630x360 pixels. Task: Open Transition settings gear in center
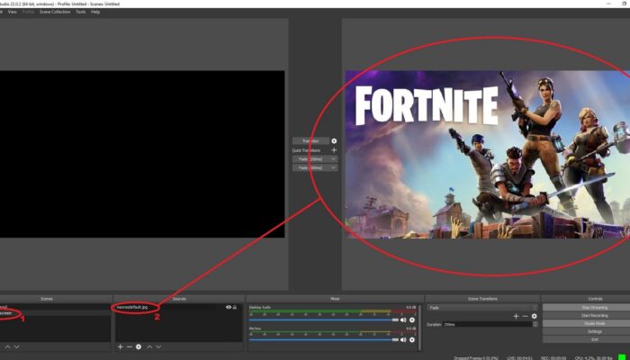(x=334, y=140)
